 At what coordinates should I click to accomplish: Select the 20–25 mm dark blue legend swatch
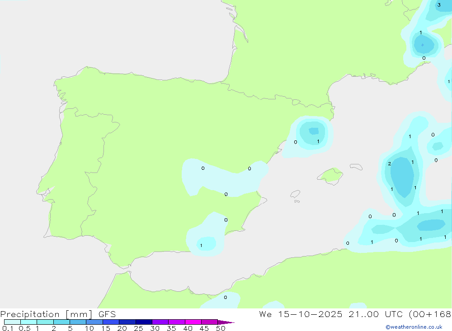(x=127, y=322)
